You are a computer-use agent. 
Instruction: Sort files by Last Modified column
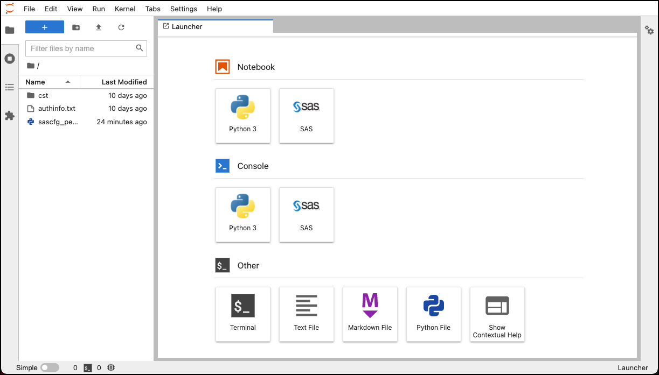click(117, 82)
